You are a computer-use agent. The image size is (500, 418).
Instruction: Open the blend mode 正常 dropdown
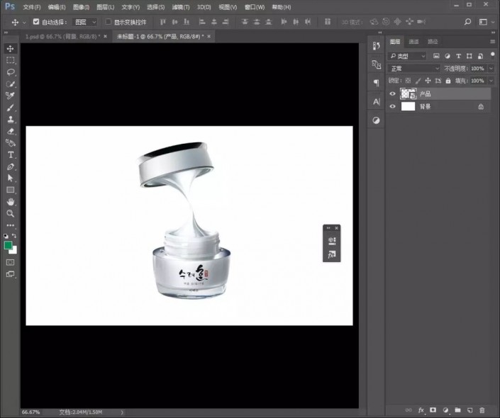[x=414, y=69]
